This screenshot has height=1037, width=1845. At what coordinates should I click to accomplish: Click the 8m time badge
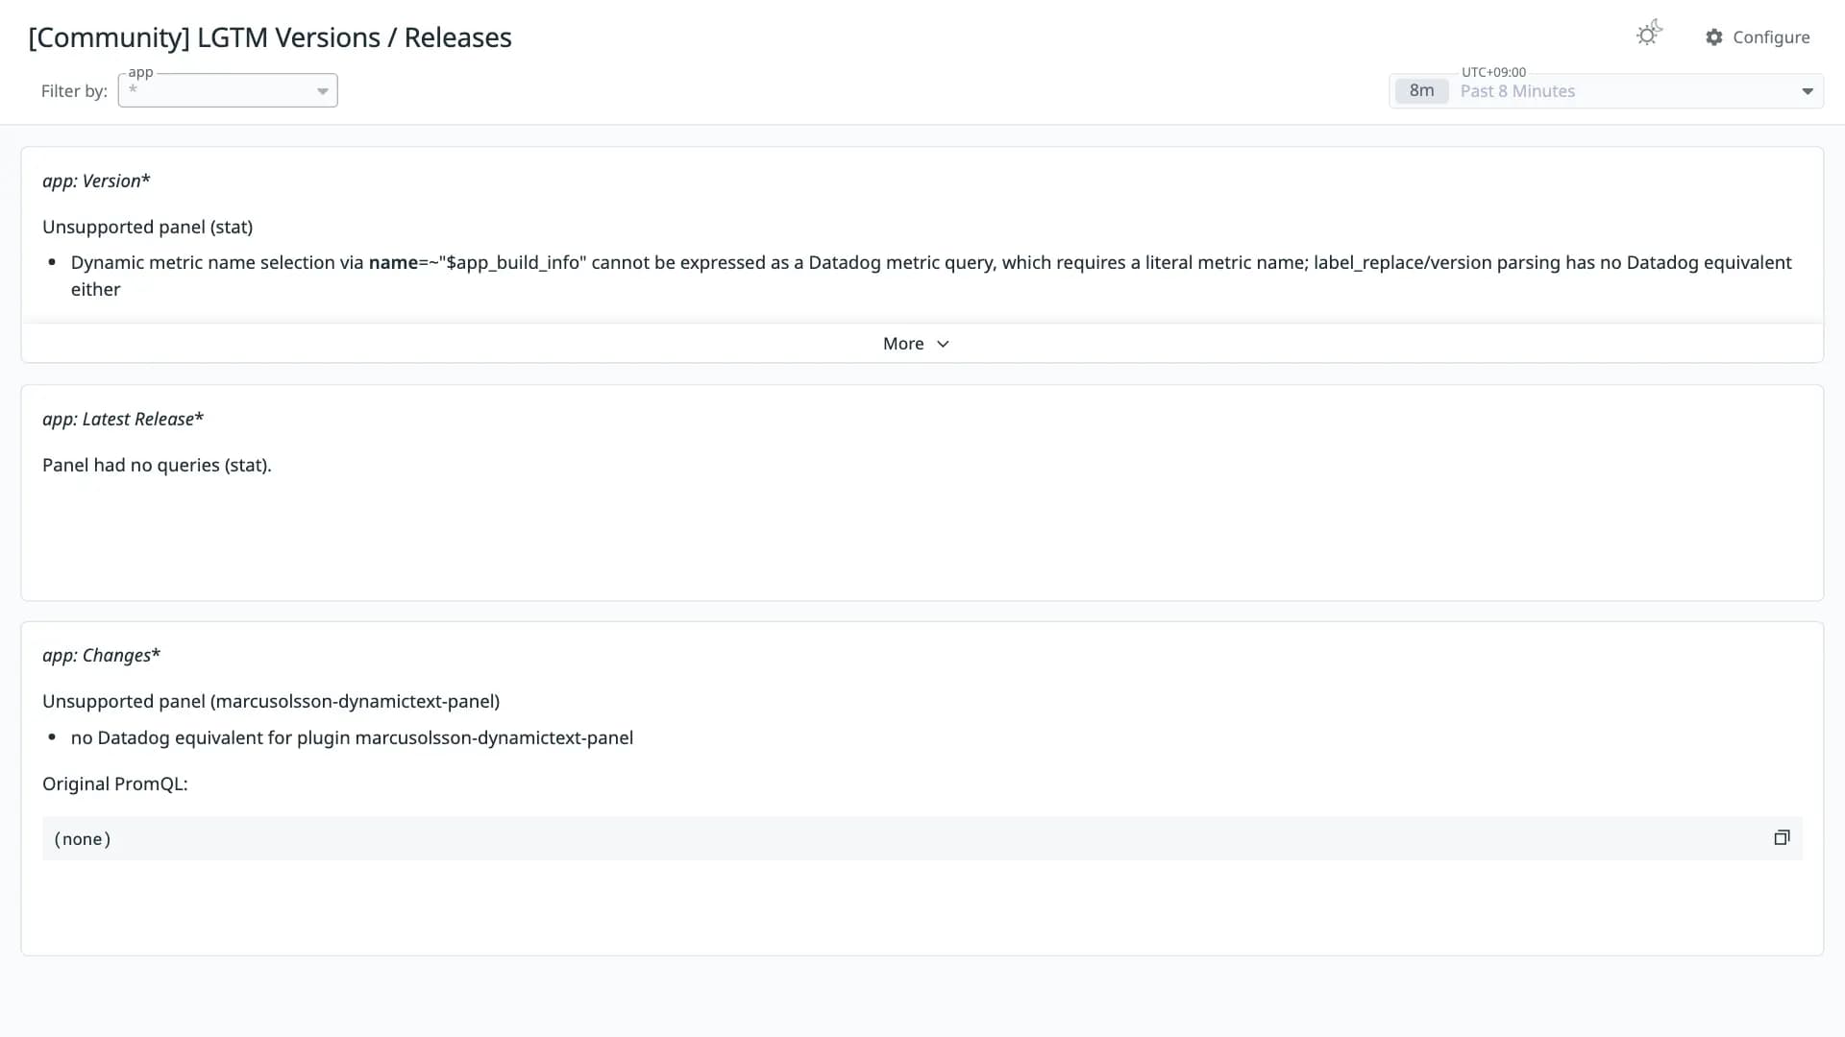(1421, 91)
